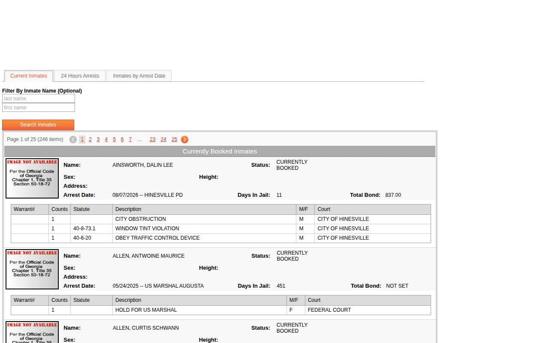
Task: Open the Inmates by Arrest Date tab
Action: pos(139,76)
